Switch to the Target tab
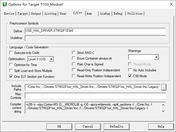The height and width of the screenshot is (132, 176). coord(22,13)
